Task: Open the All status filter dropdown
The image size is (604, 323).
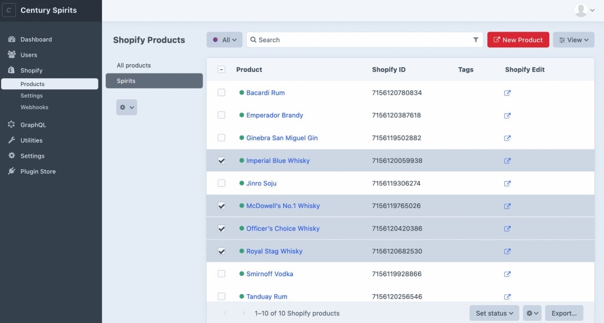Action: [x=224, y=40]
